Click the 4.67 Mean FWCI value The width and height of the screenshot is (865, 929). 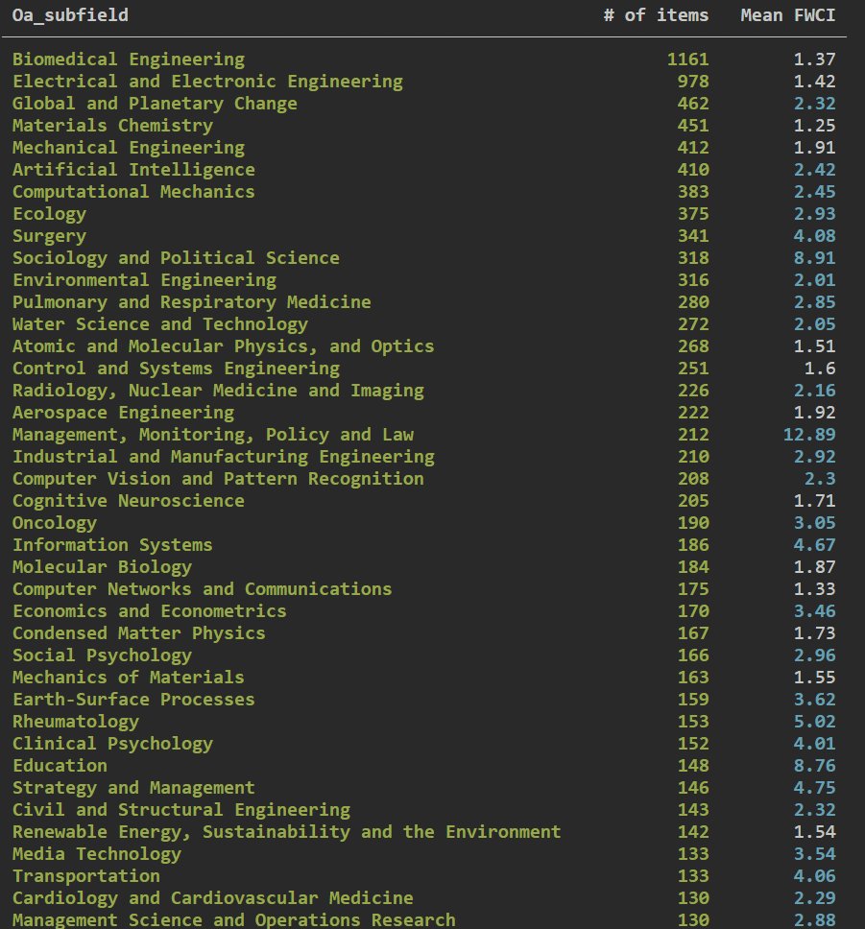tap(815, 544)
